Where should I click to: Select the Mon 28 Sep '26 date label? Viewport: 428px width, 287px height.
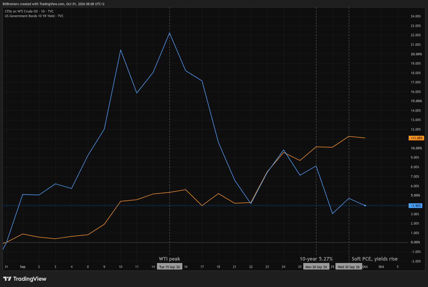[x=316, y=267]
